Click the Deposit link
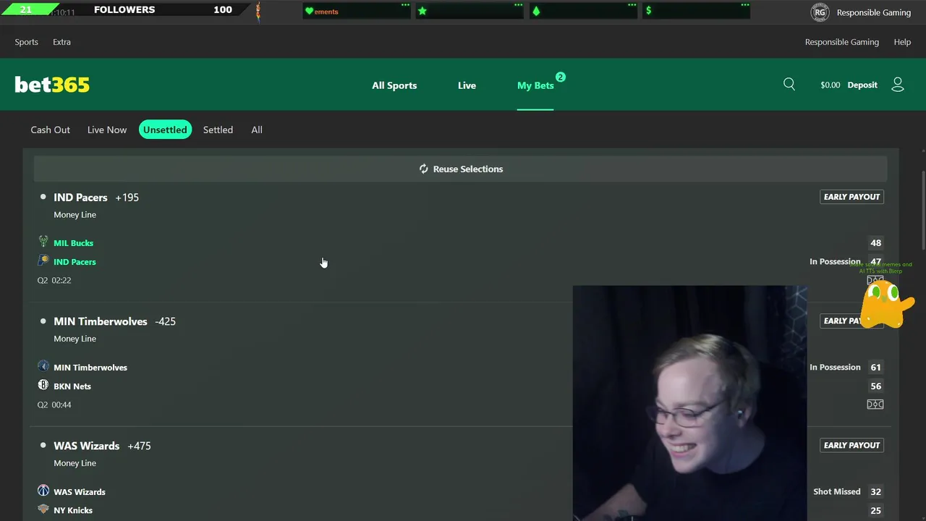 tap(862, 85)
